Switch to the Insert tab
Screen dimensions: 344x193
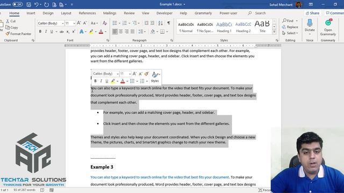pyautogui.click(x=31, y=13)
